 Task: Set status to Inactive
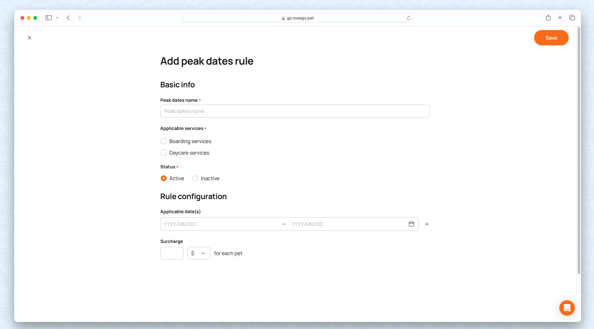pyautogui.click(x=195, y=178)
